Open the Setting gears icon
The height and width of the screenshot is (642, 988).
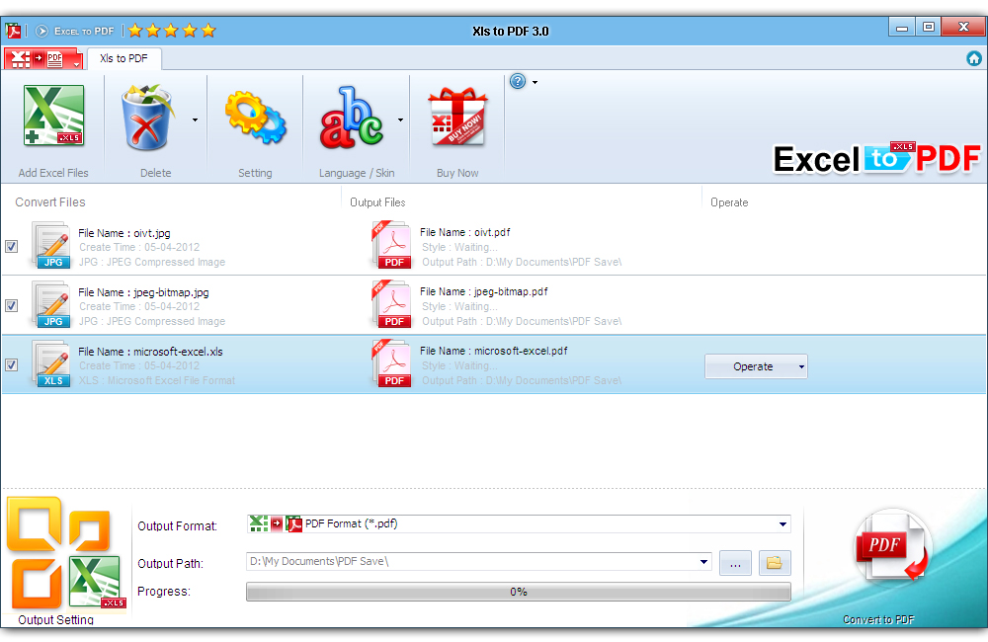(x=255, y=118)
